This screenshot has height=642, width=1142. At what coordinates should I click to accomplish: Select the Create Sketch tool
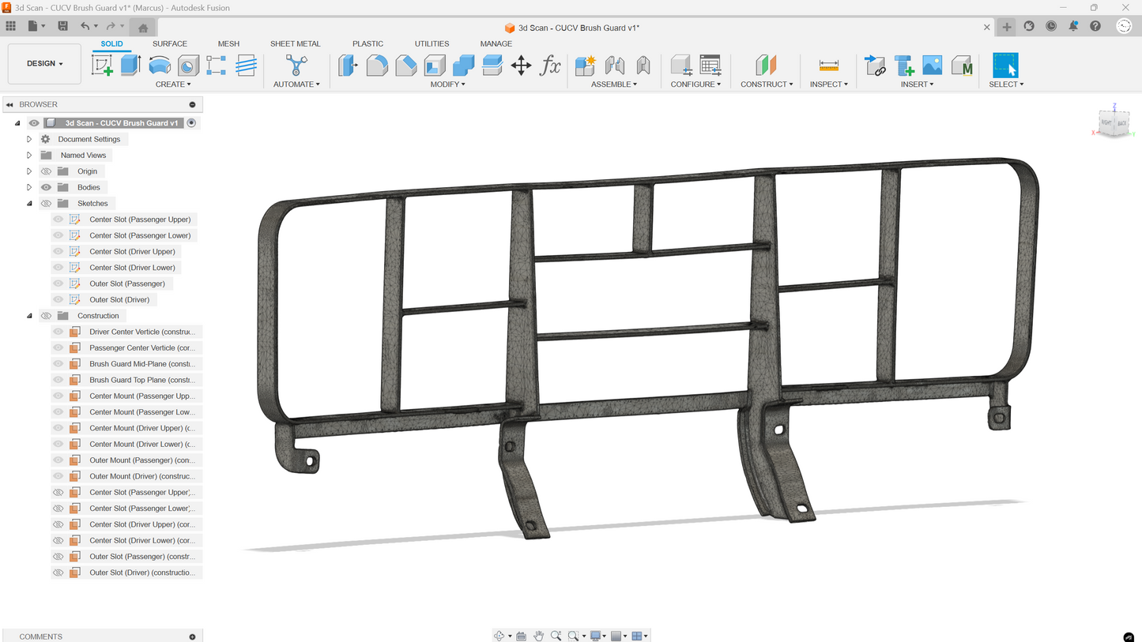[102, 66]
